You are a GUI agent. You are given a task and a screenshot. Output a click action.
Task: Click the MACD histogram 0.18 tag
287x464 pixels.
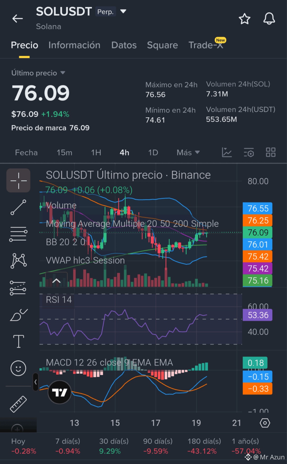pyautogui.click(x=255, y=363)
